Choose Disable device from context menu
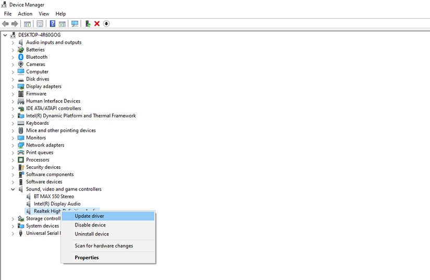 (x=108, y=225)
